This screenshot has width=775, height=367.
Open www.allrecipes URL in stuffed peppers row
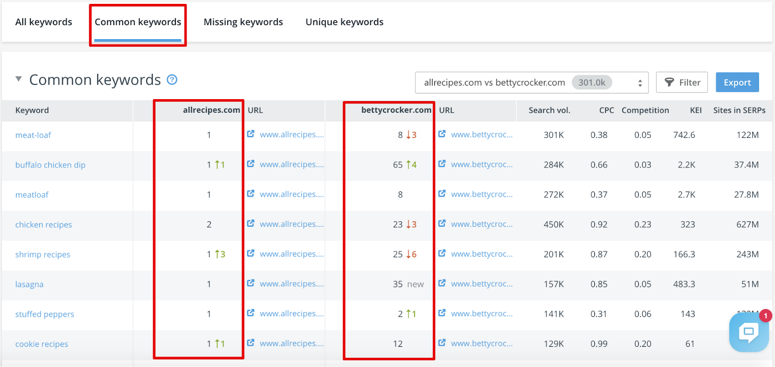[292, 314]
